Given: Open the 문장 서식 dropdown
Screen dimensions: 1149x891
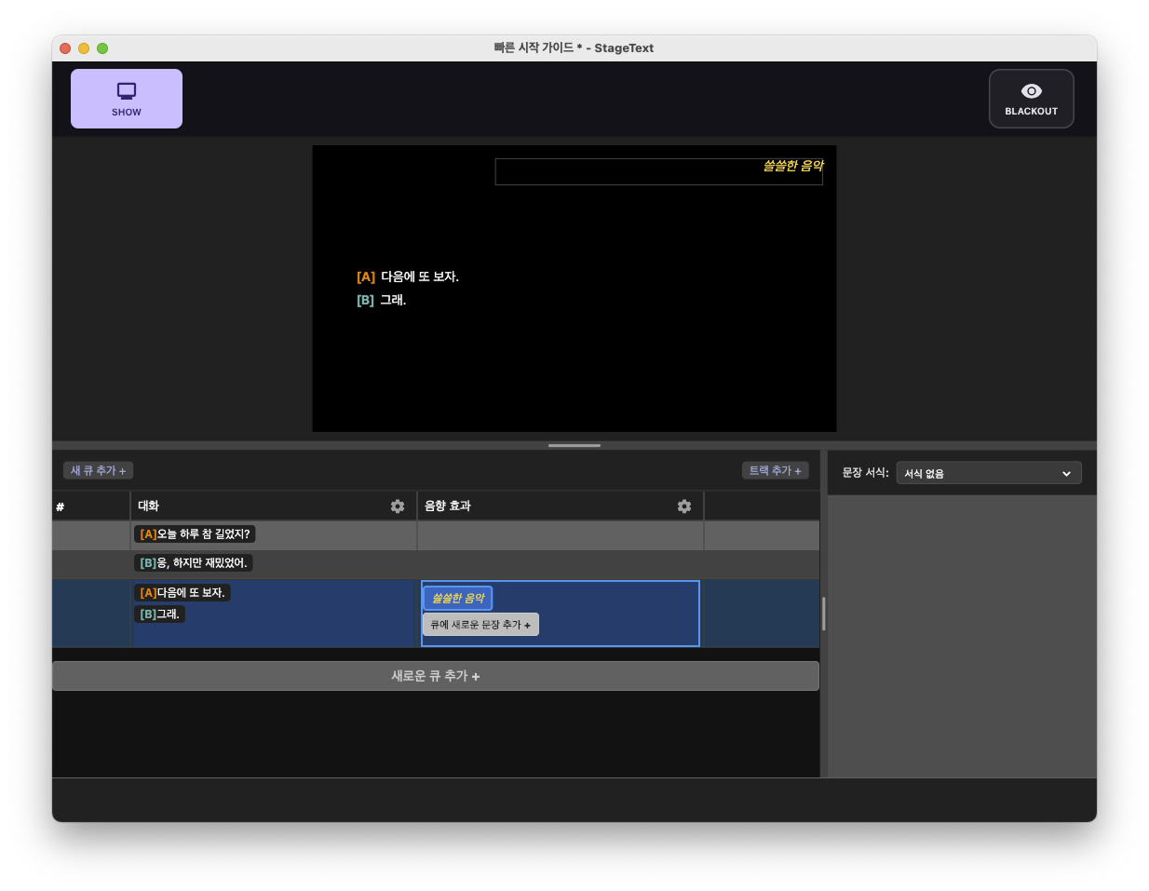Looking at the screenshot, I should point(988,473).
